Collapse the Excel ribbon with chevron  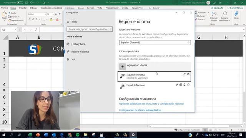[x=244, y=25]
